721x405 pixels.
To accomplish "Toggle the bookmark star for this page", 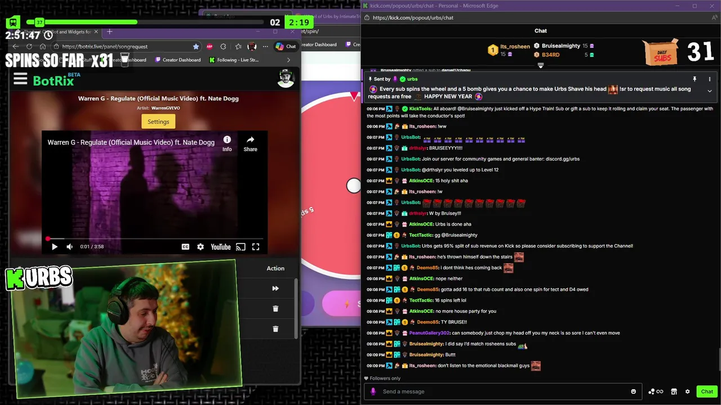I will point(195,47).
